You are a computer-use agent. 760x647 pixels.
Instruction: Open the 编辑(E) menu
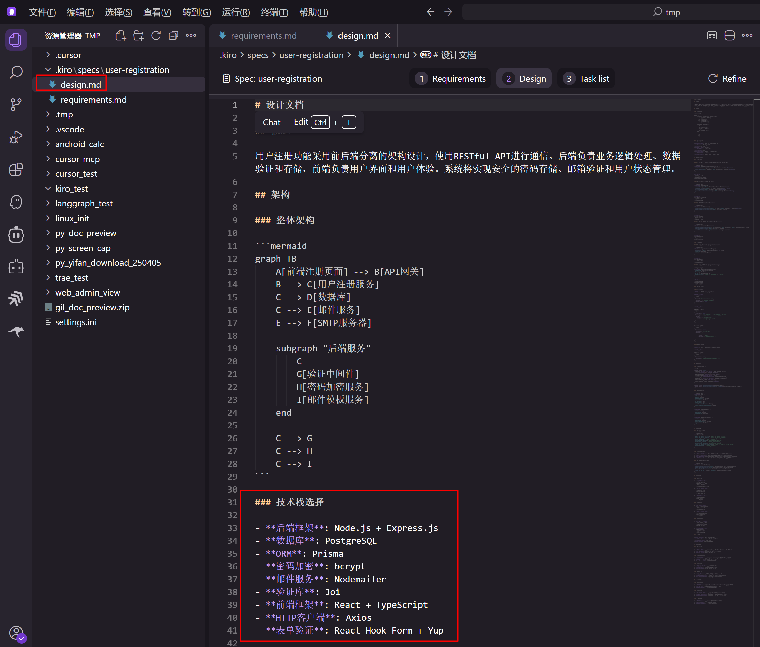(80, 12)
